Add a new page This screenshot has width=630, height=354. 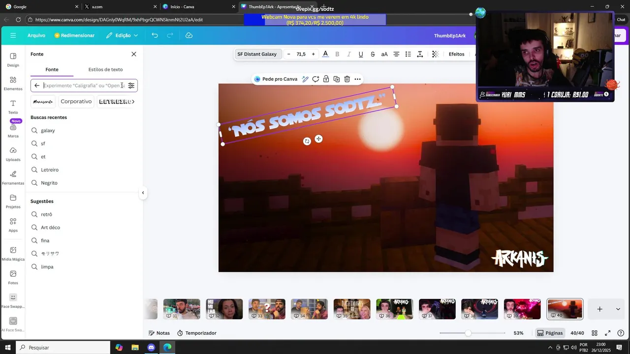(x=599, y=309)
